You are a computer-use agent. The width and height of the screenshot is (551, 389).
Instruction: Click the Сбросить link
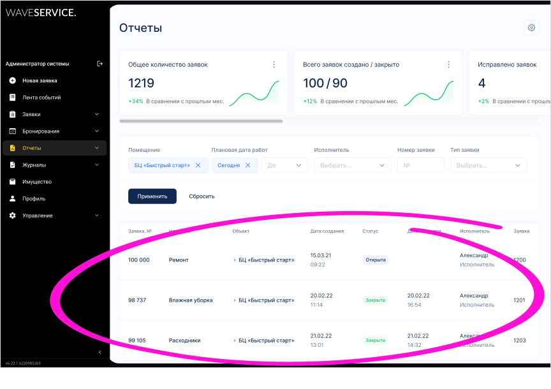pyautogui.click(x=202, y=196)
